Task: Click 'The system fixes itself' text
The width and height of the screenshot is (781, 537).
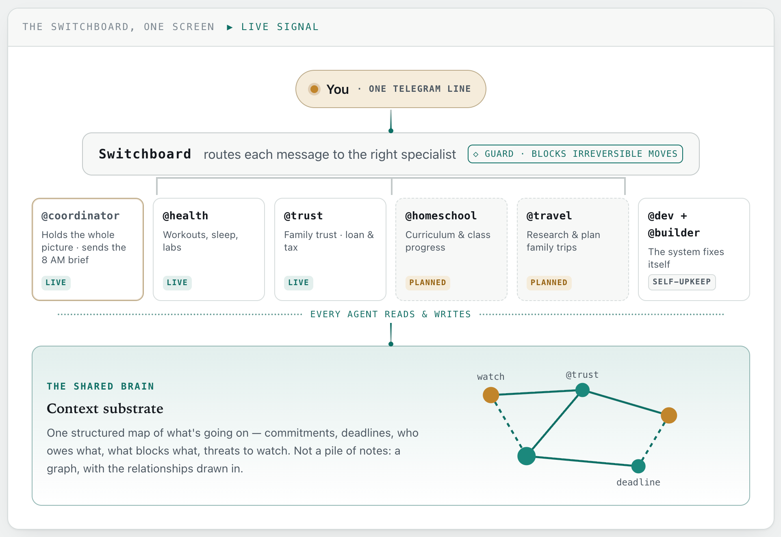Action: tap(686, 258)
